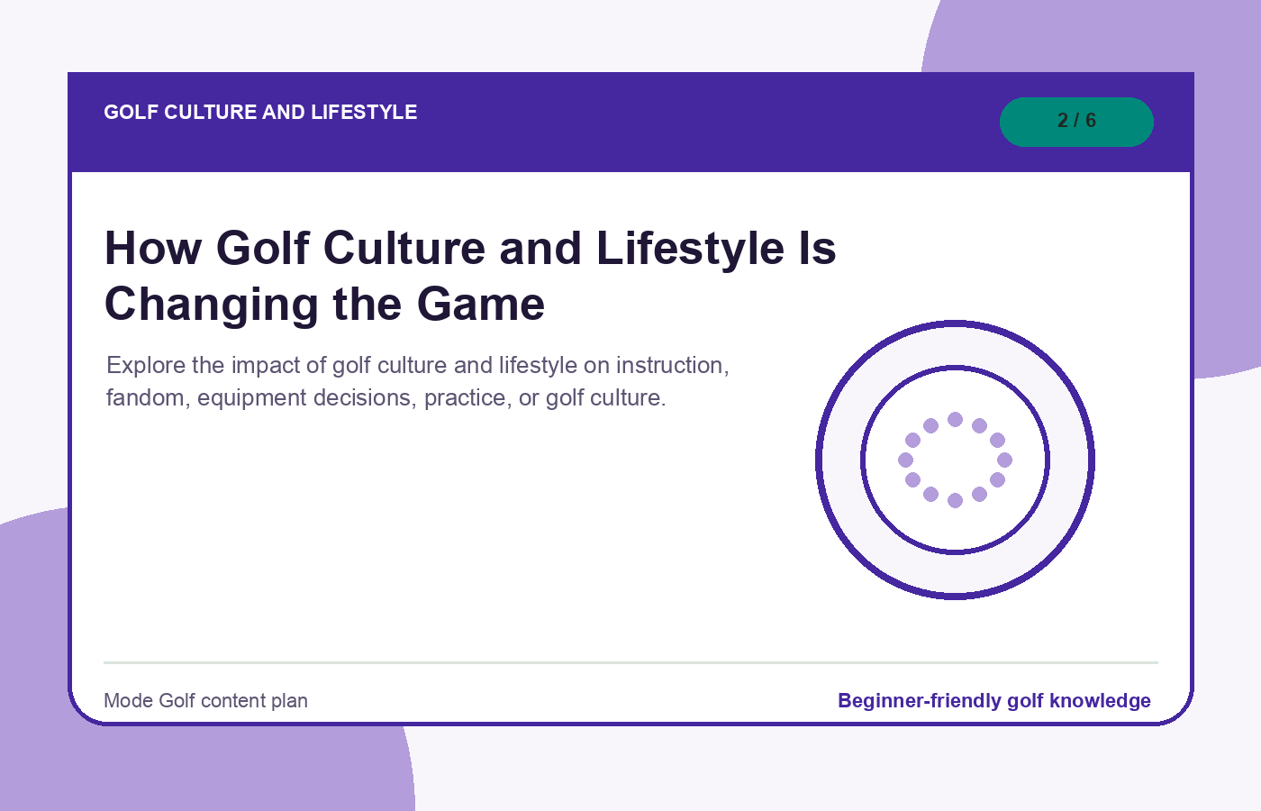Image resolution: width=1261 pixels, height=811 pixels.
Task: Click the subtitle starting with Explore the impact
Action: pos(418,381)
